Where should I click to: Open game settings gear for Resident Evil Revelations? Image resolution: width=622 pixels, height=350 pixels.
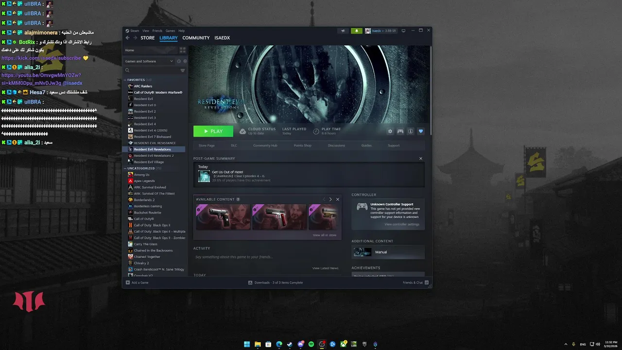(390, 131)
